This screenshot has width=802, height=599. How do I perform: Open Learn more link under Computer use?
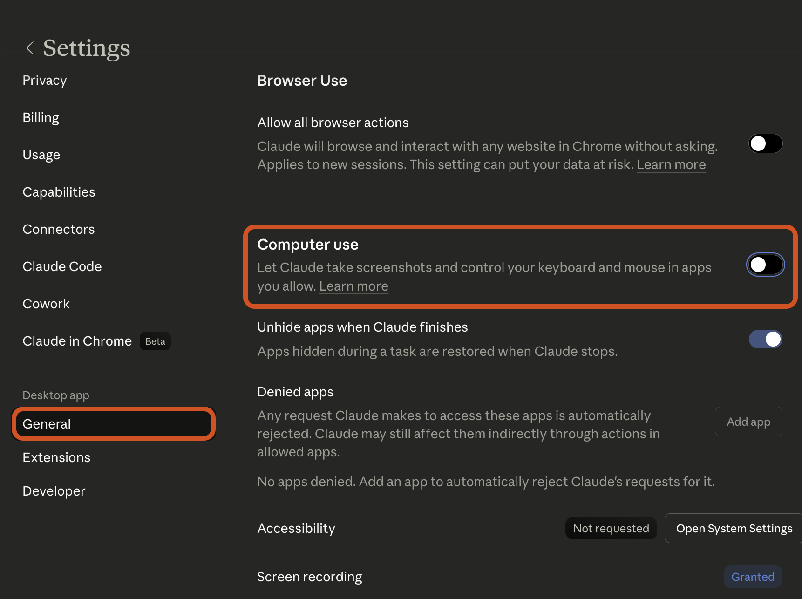[x=353, y=286]
